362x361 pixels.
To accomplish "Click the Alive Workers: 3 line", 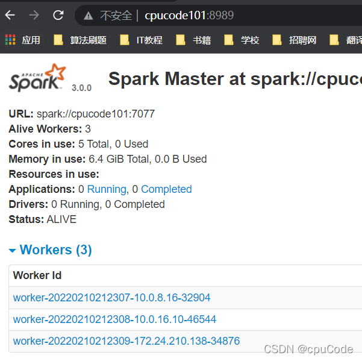I will [49, 129].
